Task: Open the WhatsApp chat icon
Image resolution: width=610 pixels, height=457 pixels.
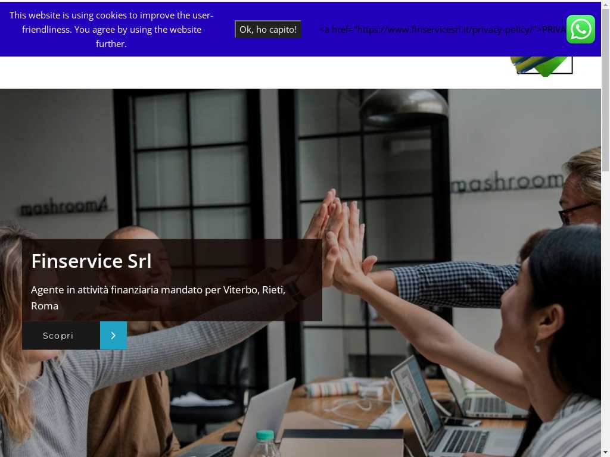Action: 580,29
